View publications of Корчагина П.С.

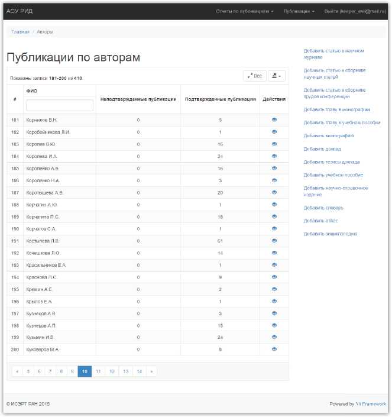pyautogui.click(x=274, y=216)
